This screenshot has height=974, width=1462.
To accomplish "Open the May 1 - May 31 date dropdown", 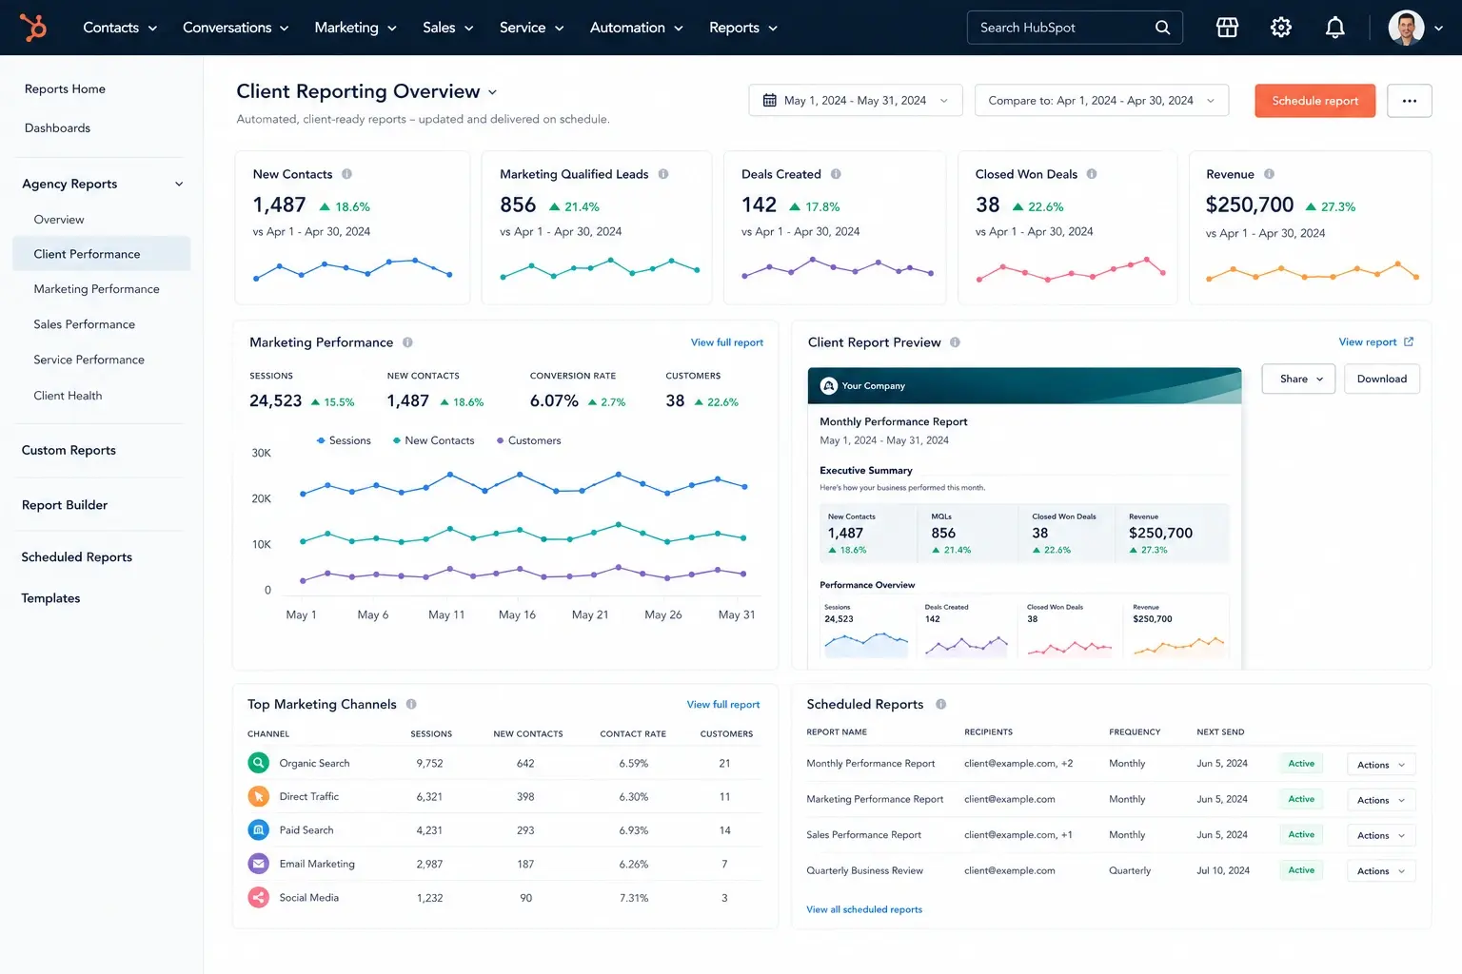I will click(x=856, y=101).
